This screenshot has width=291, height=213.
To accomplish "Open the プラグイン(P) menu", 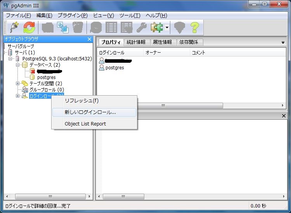I will tap(73, 15).
